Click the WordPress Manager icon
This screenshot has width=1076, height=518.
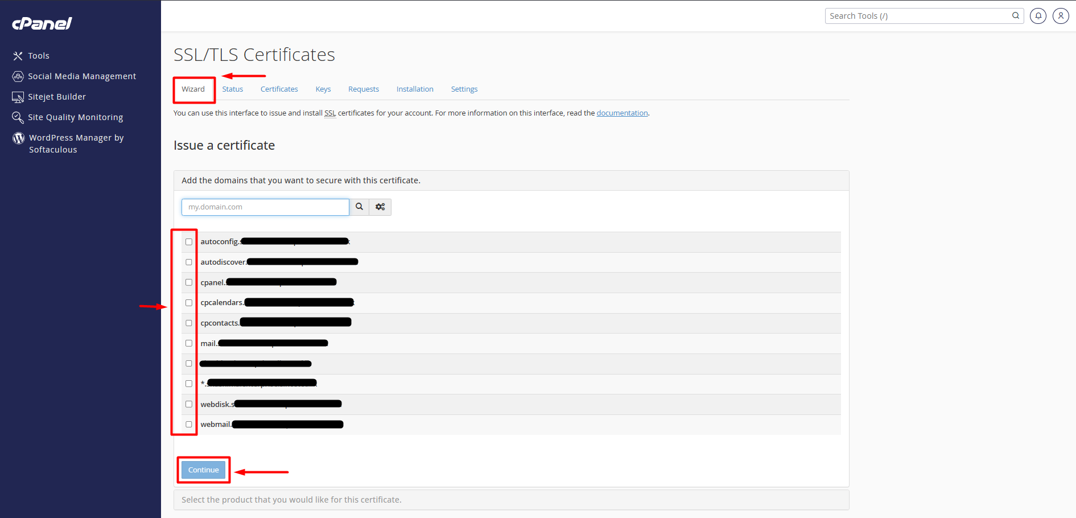[x=19, y=138]
